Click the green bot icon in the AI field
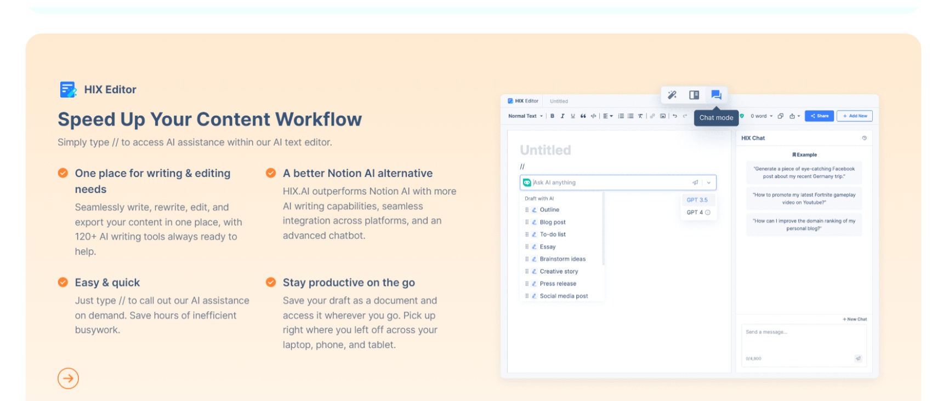Viewport: 932px width, 401px height. [x=527, y=182]
